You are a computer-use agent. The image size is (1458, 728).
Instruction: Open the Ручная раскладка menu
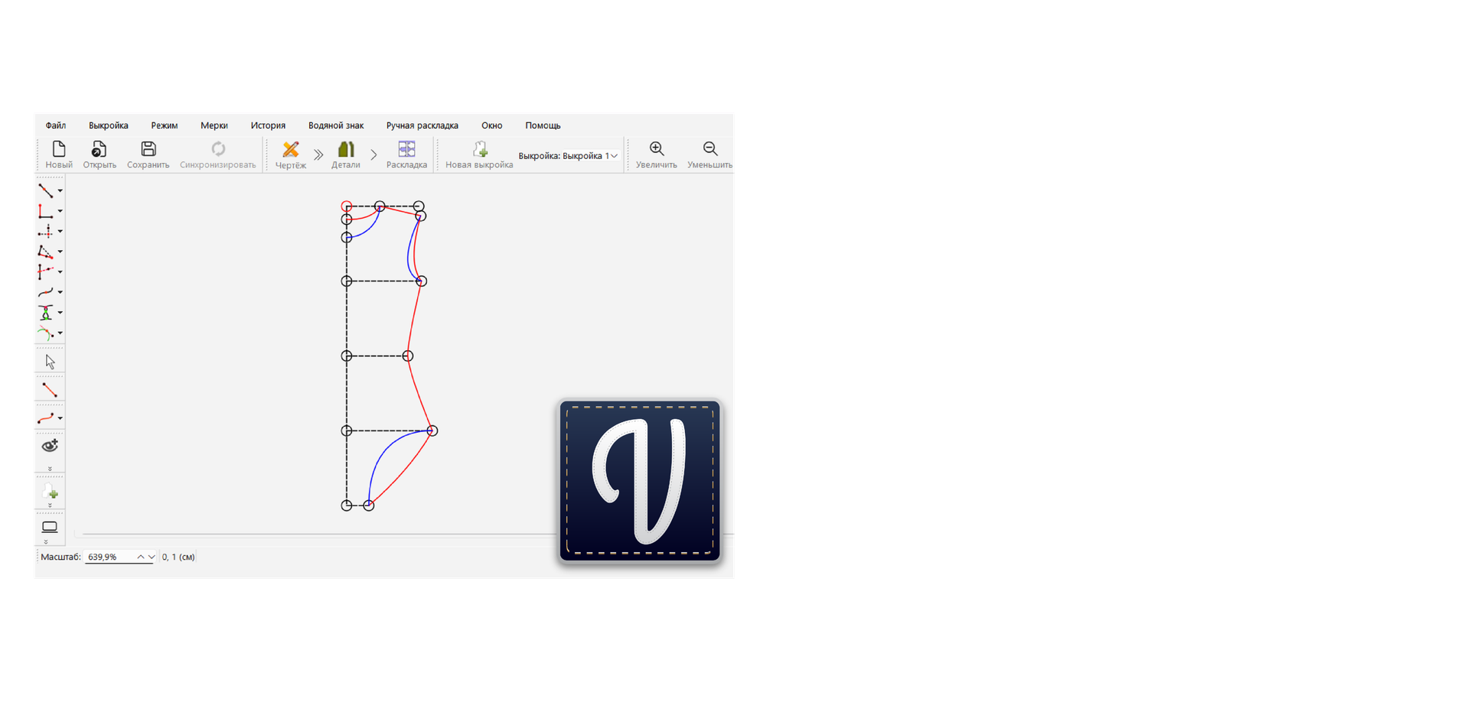point(422,125)
